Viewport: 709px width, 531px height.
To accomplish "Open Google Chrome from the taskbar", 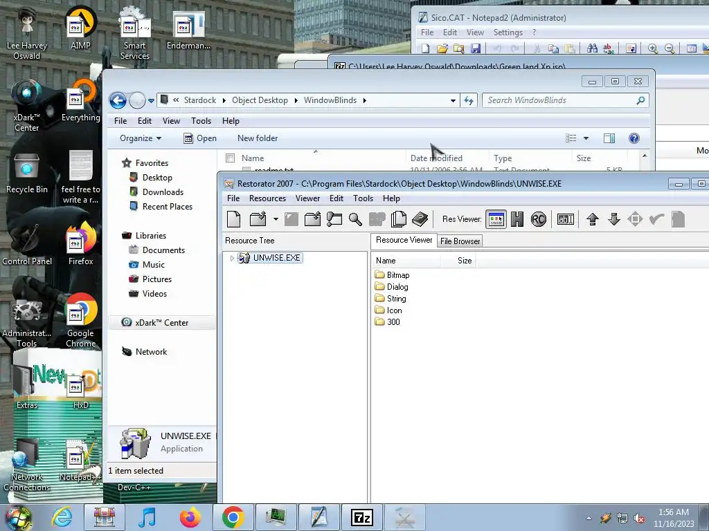I will click(233, 517).
